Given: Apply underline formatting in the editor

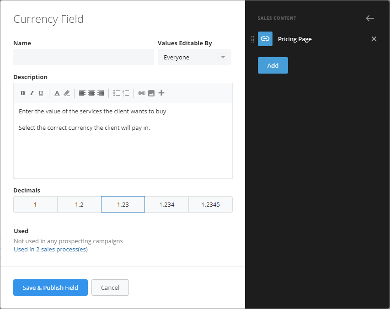Looking at the screenshot, I should click(41, 93).
